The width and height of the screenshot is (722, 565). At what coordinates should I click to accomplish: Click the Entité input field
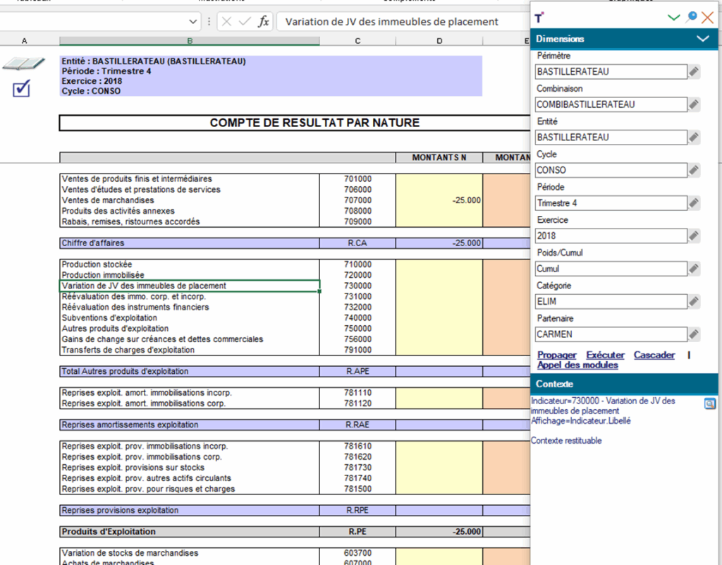611,138
